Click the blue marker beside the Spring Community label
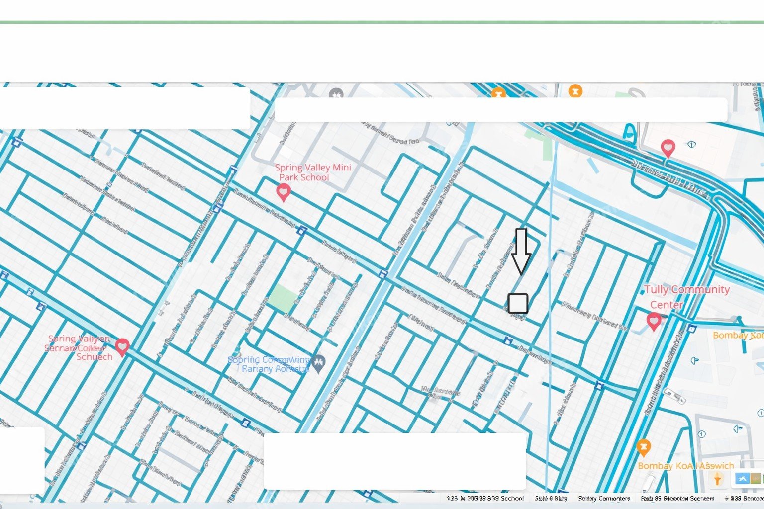The width and height of the screenshot is (764, 509). point(319,363)
